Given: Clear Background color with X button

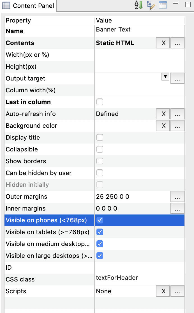Looking at the screenshot, I should point(163,126).
